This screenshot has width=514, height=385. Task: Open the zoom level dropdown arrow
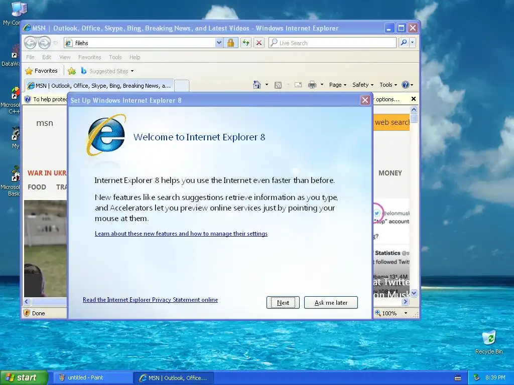[x=406, y=313]
